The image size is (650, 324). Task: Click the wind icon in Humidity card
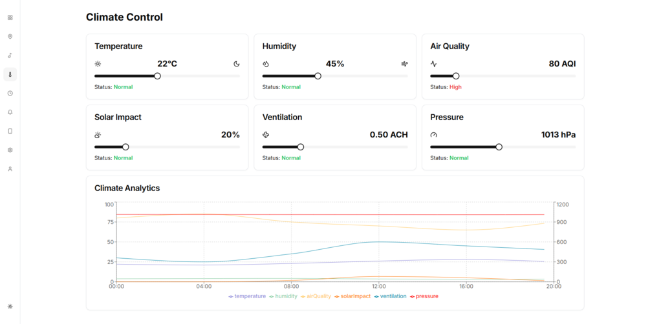404,64
